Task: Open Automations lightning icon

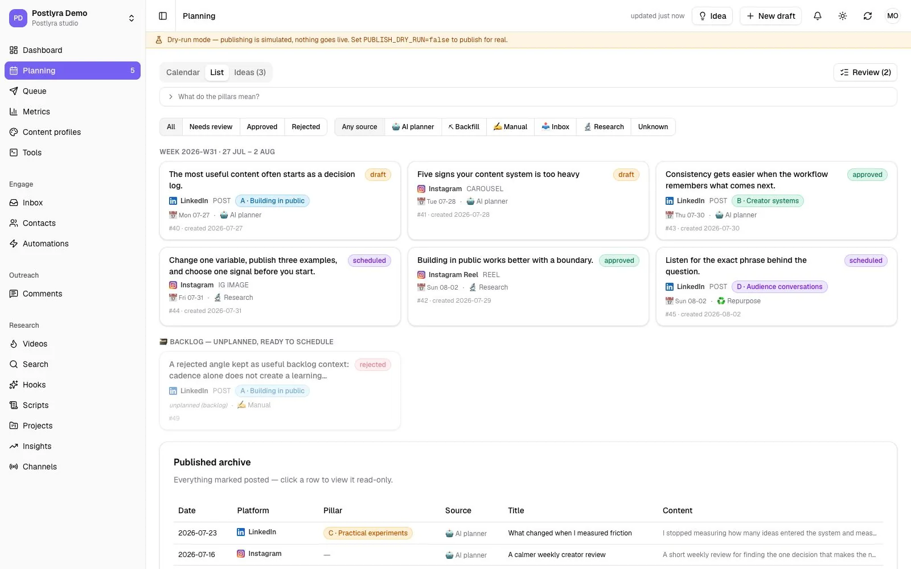Action: (14, 244)
